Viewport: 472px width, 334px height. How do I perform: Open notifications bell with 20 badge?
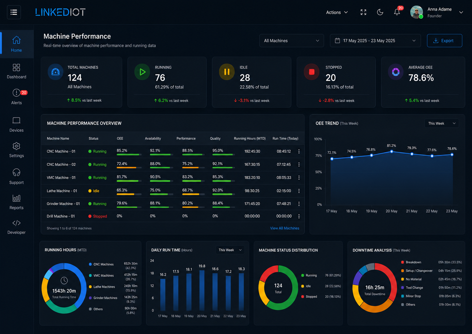pyautogui.click(x=397, y=12)
